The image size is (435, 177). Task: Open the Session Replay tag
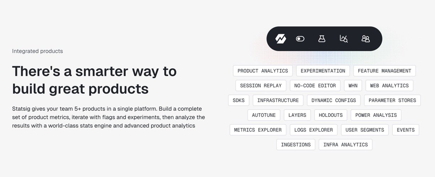[261, 86]
